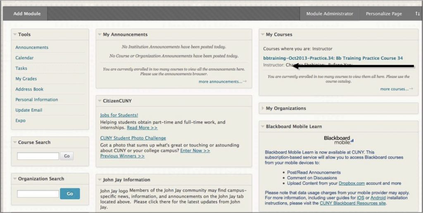Image resolution: width=423 pixels, height=213 pixels.
Task: Open Module Administrator
Action: tap(329, 14)
